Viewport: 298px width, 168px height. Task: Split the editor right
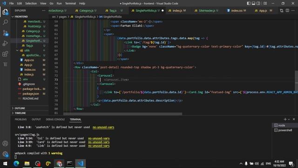[x=287, y=11]
